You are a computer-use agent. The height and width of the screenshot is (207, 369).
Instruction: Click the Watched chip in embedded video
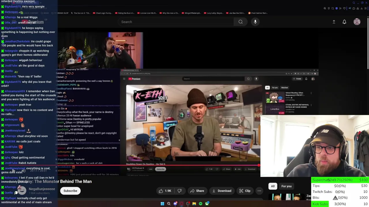point(284,87)
